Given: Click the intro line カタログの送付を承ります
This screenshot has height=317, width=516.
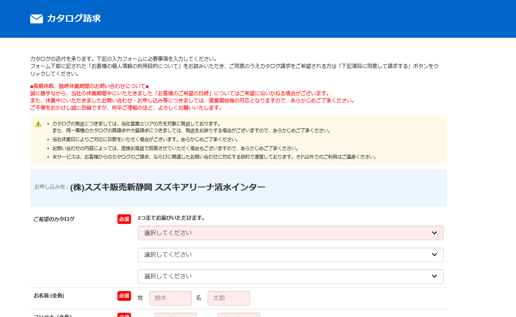Looking at the screenshot, I should coord(124,59).
